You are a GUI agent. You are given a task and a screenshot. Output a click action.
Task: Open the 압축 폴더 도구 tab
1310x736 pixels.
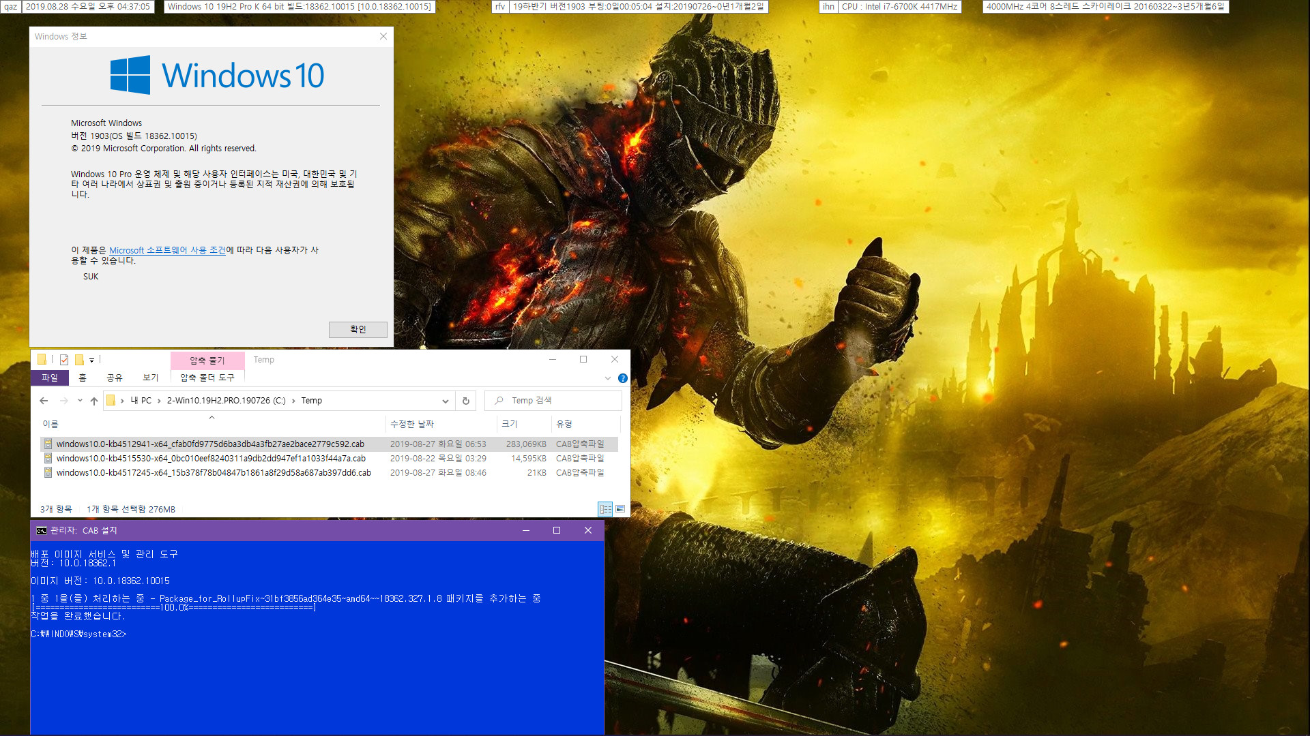[x=207, y=378]
